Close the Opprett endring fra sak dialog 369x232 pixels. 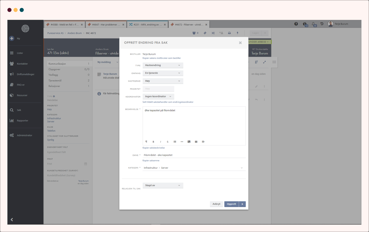pos(240,43)
